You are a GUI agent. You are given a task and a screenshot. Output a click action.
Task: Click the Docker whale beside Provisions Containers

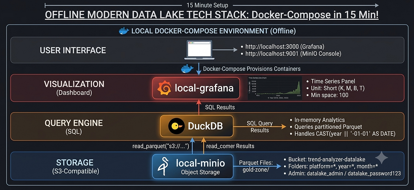click(187, 69)
